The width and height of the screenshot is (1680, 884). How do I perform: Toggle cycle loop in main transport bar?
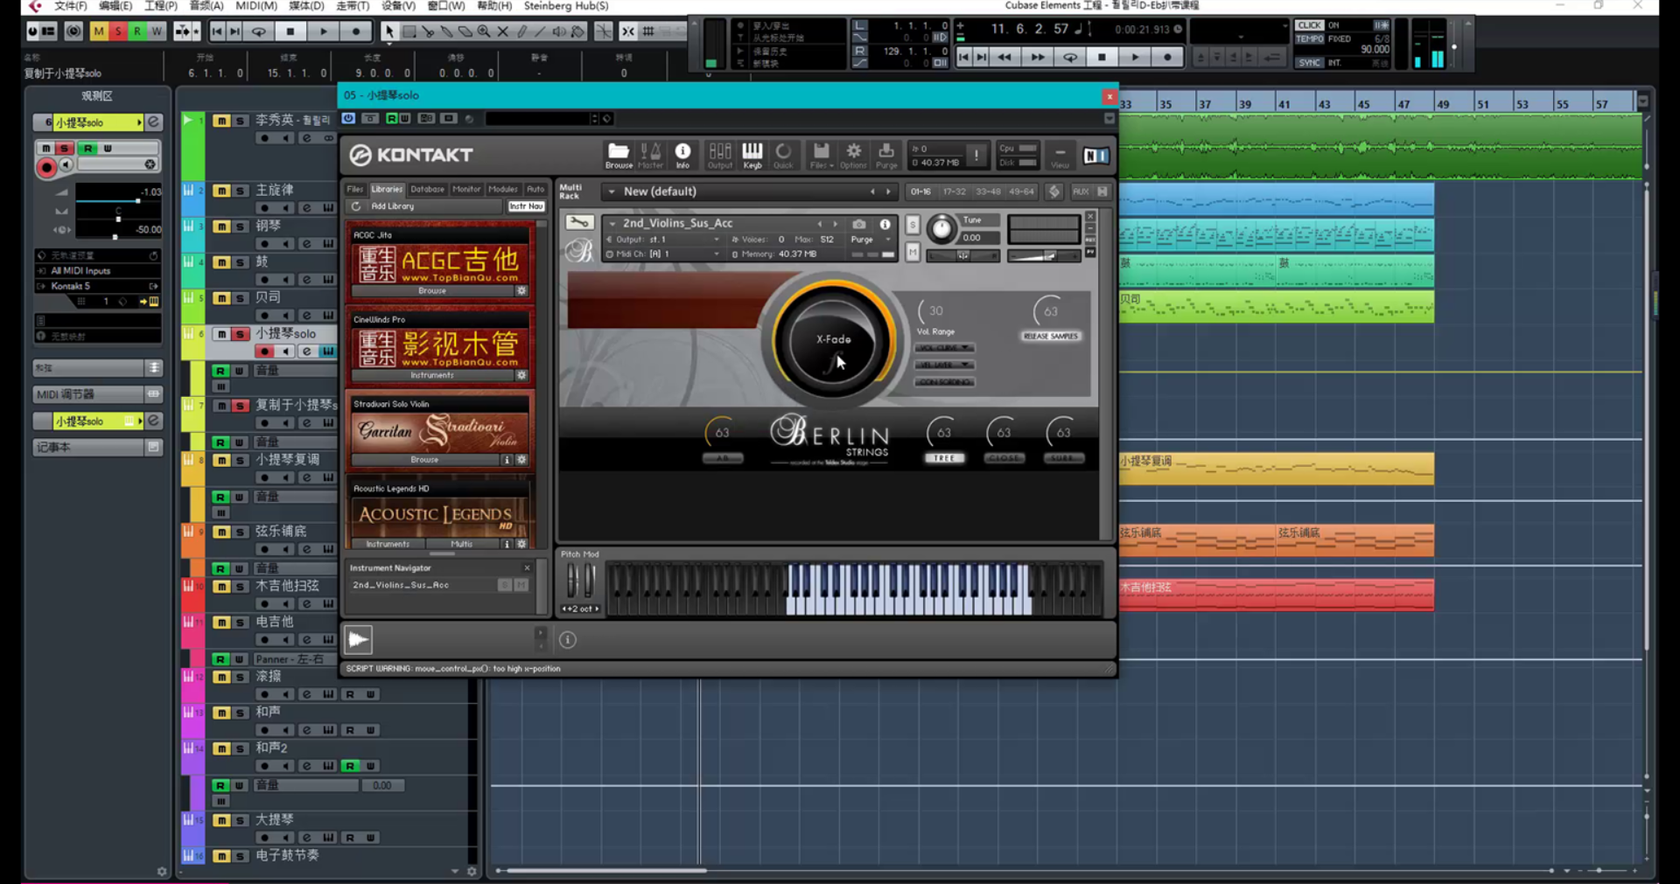(1070, 57)
